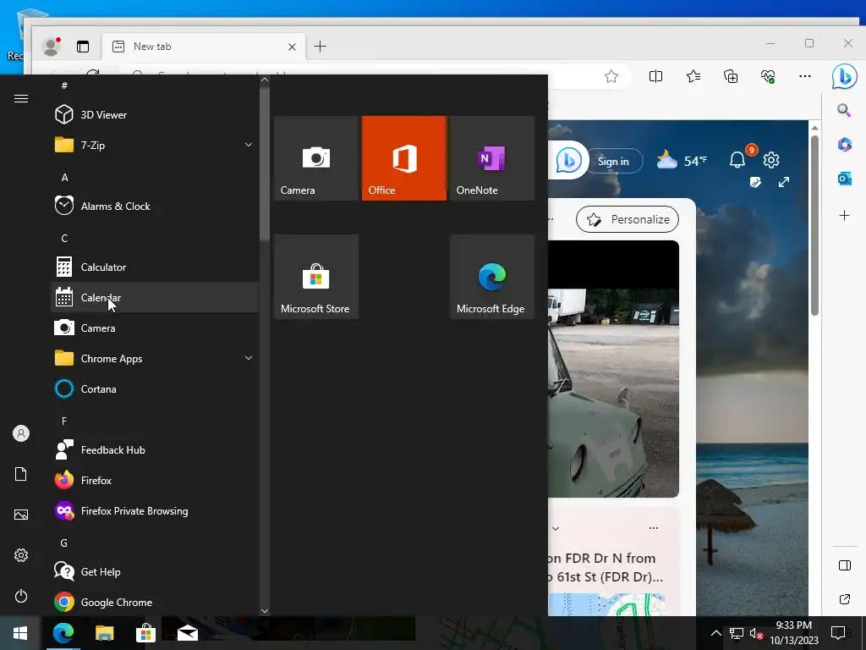Close the New tab tab in Edge
This screenshot has height=650, width=866.
pyautogui.click(x=292, y=47)
